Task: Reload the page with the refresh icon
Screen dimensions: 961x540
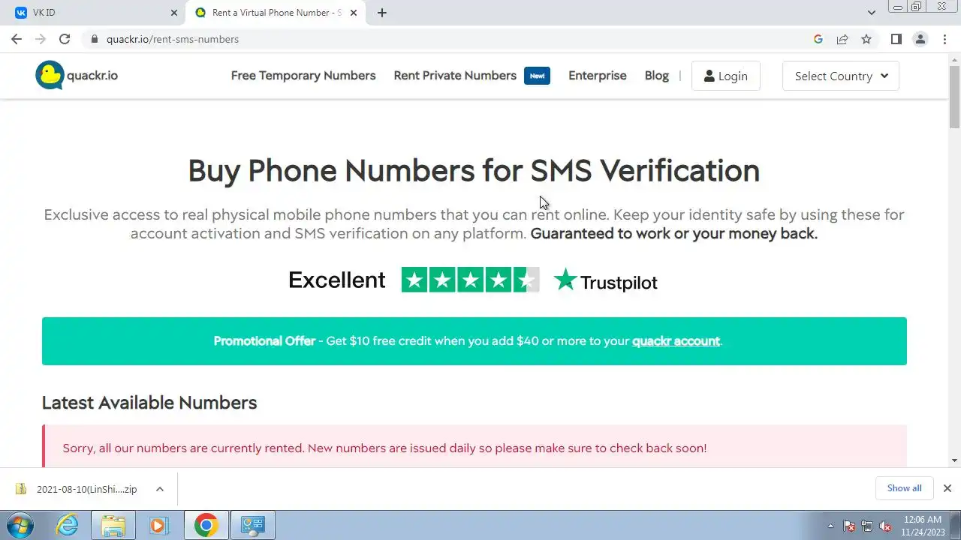Action: tap(65, 39)
